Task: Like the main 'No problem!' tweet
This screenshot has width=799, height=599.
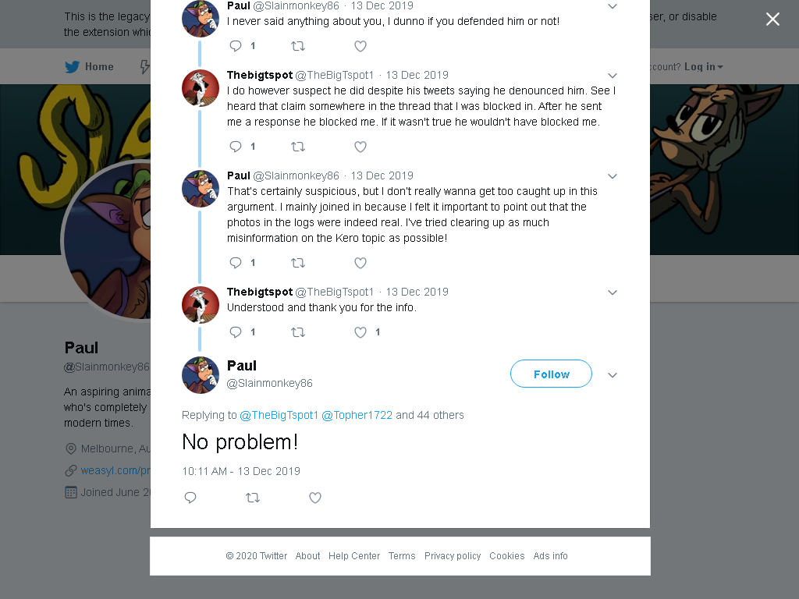Action: tap(315, 498)
